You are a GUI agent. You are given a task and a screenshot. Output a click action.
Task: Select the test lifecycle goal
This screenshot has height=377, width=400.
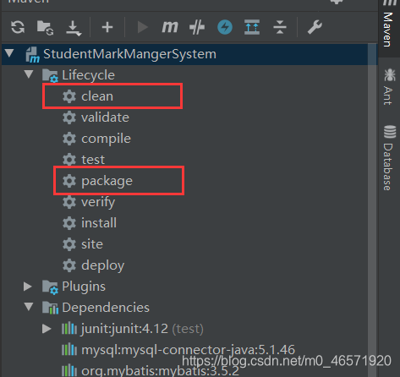point(93,160)
